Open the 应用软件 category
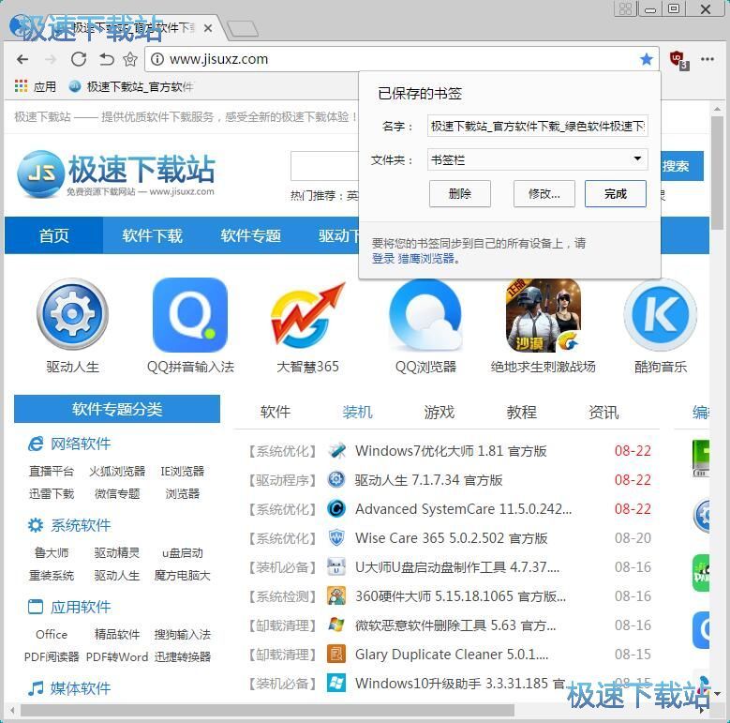The width and height of the screenshot is (730, 723). pos(80,607)
